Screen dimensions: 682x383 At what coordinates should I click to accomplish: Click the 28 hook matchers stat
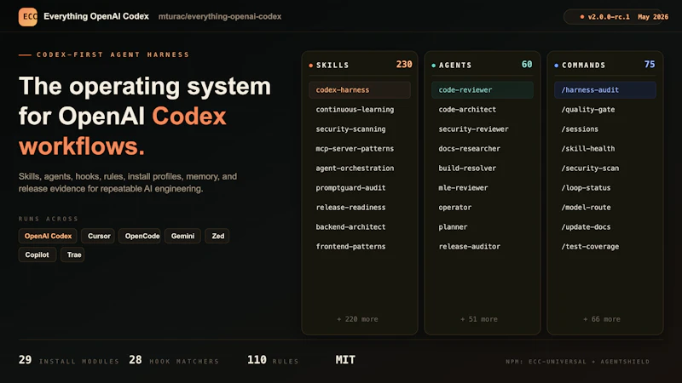tap(174, 360)
